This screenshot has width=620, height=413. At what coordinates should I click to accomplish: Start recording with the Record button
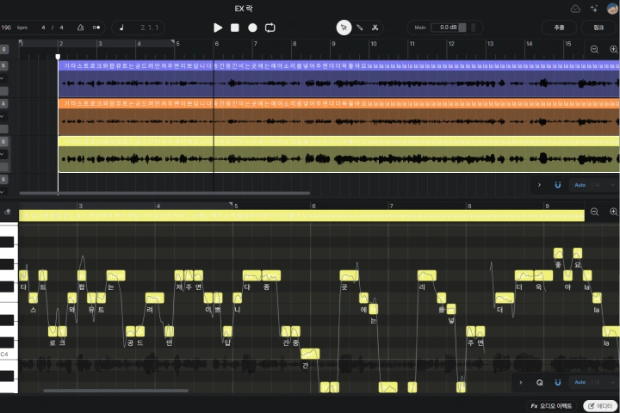(252, 28)
